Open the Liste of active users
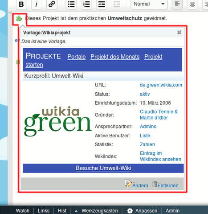Image resolution: width=208 pixels, height=214 pixels. 145,136
